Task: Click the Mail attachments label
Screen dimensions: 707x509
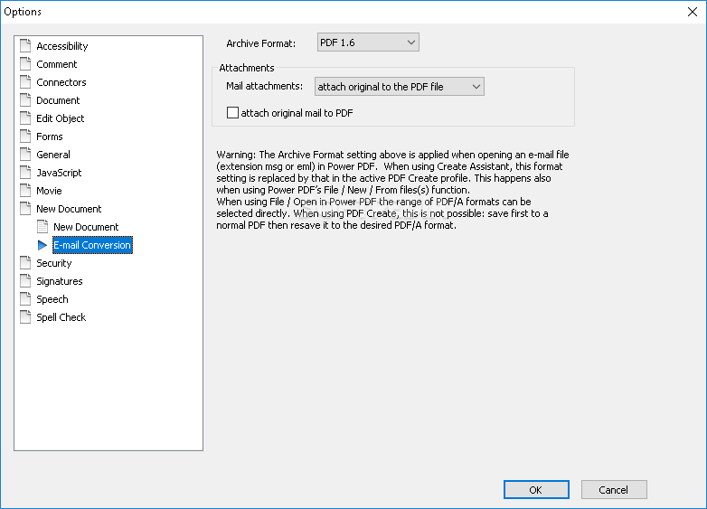Action: click(x=265, y=86)
